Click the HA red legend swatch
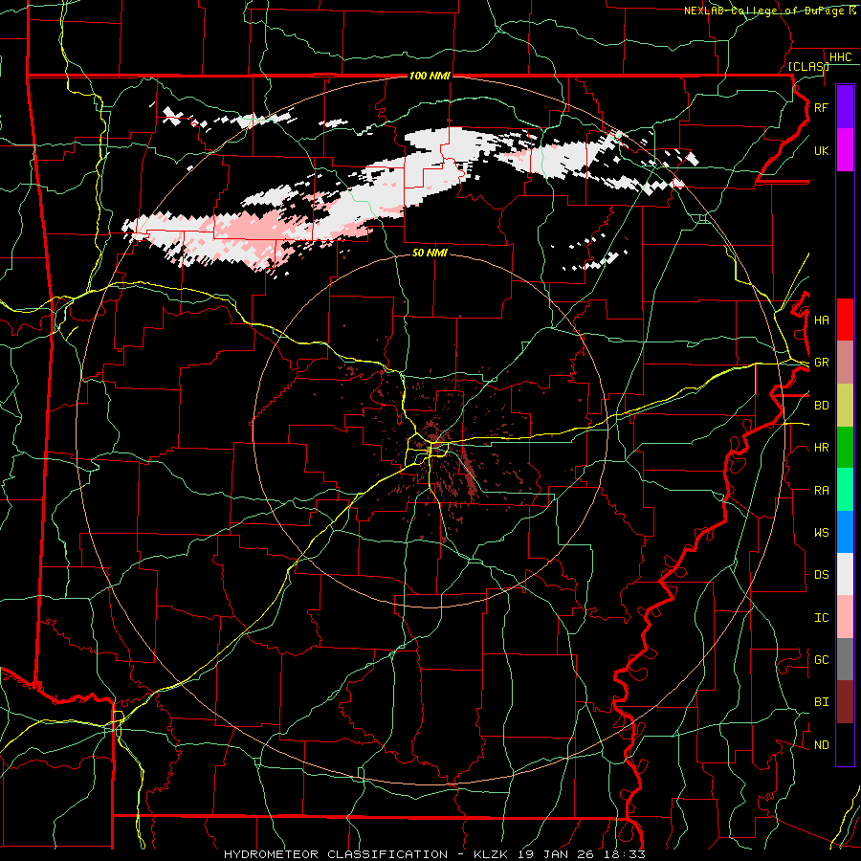 point(845,320)
